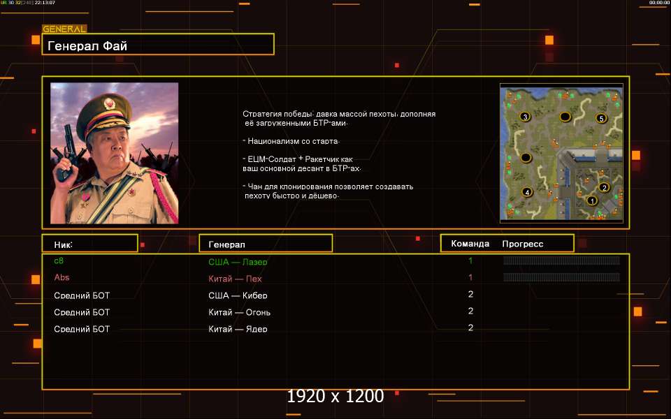
Task: Click team number 1 in the c8 row
Action: tap(470, 260)
